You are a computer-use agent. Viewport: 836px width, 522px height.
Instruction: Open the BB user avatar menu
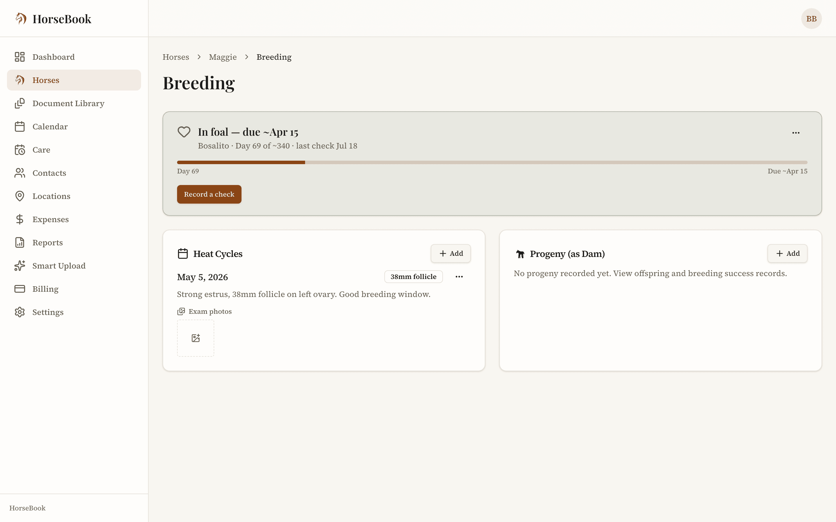pos(811,19)
